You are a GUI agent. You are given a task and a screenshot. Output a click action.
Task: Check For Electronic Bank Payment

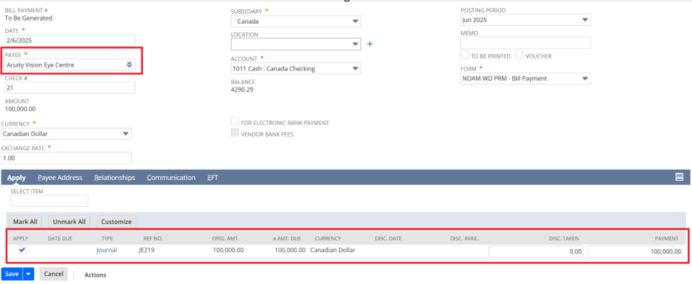click(235, 122)
